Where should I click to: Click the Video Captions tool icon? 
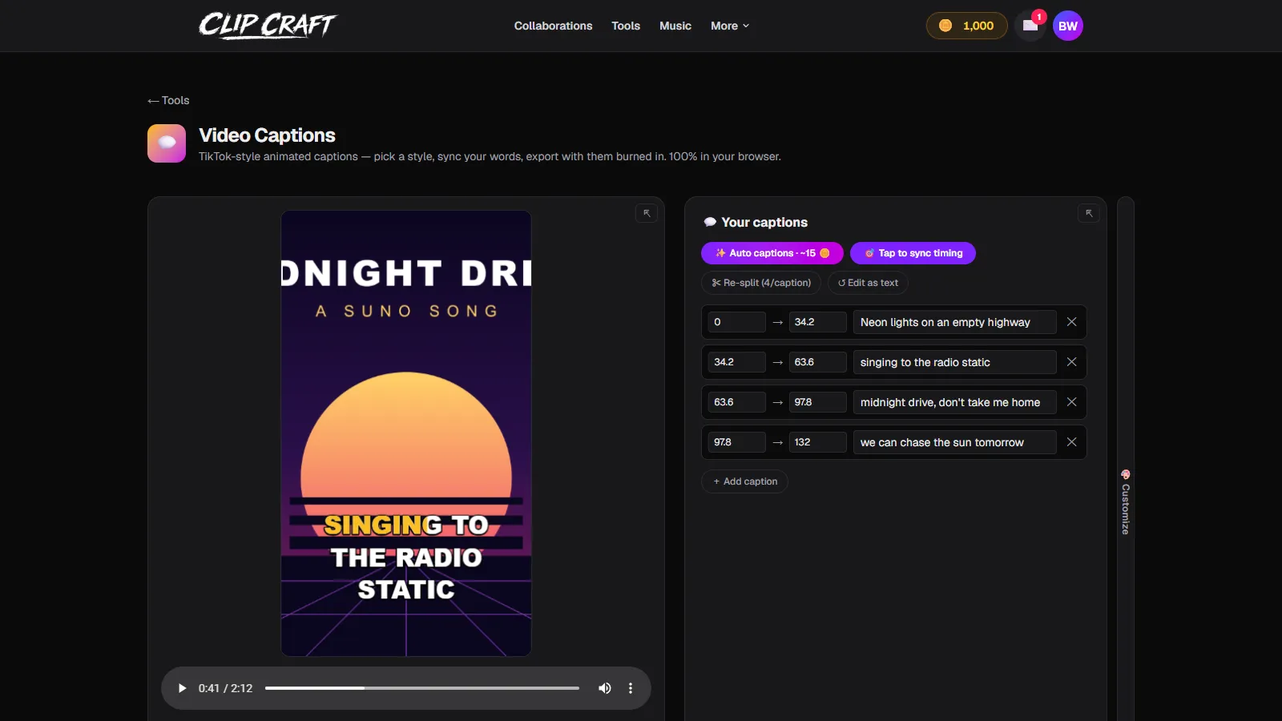167,143
